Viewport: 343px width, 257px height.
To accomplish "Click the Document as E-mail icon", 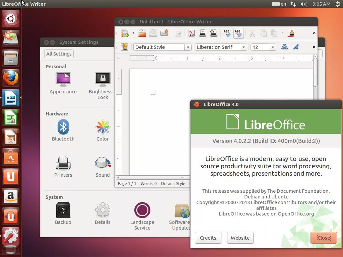I will 164,33.
